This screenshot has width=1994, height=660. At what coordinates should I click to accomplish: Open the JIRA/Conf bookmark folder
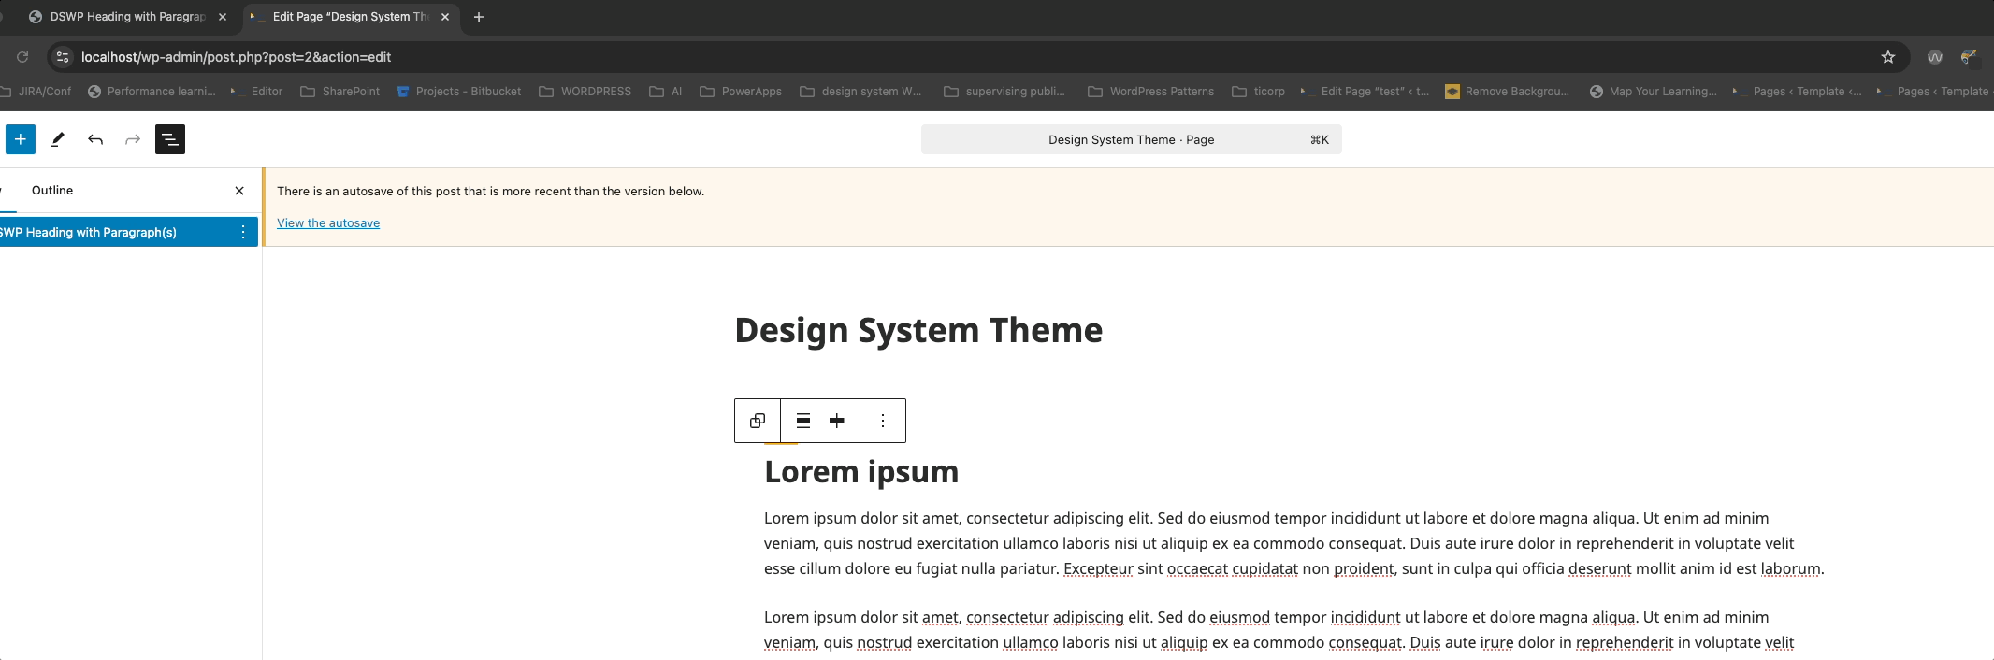36,92
